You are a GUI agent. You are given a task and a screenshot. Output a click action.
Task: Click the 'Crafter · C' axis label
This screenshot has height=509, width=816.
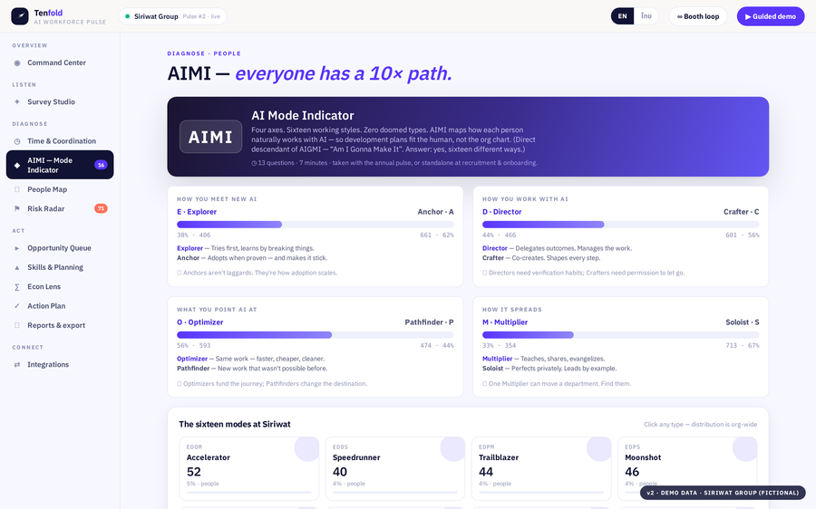coord(741,212)
